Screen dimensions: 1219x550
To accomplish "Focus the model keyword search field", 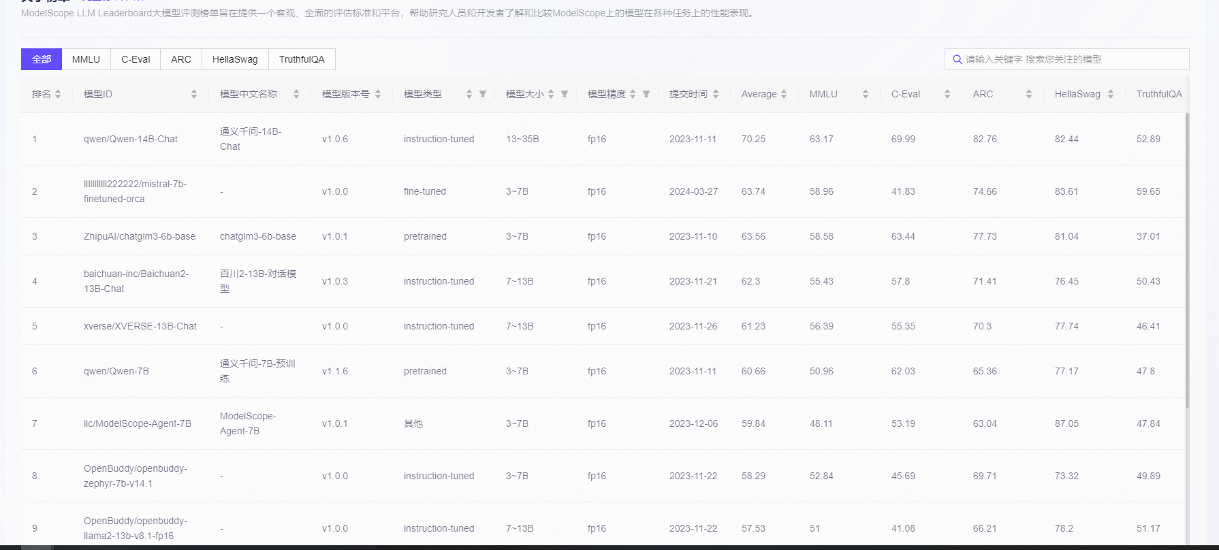I will (1067, 59).
